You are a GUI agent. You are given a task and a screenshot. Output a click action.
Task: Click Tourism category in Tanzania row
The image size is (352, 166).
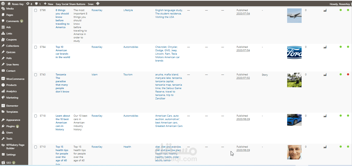[x=128, y=75]
